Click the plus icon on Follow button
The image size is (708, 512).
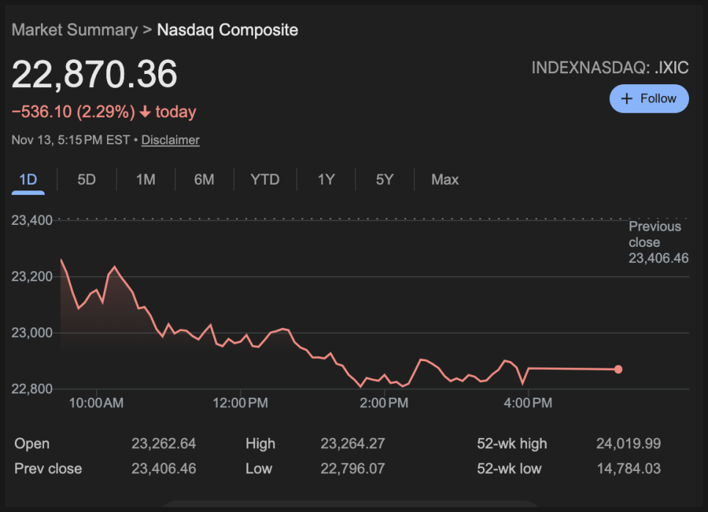pos(627,99)
